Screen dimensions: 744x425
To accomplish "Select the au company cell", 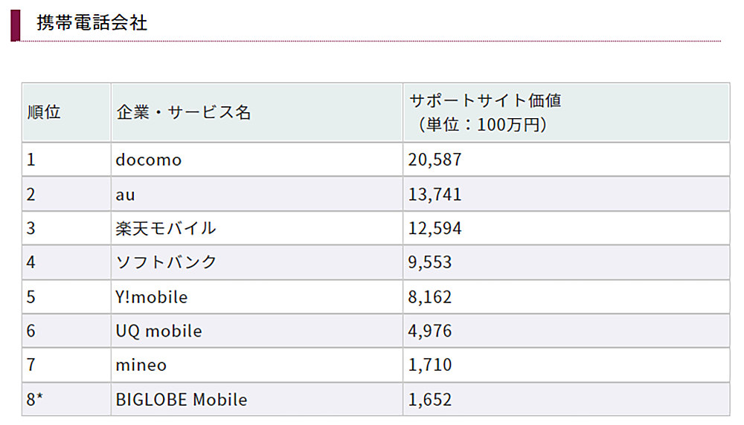I will (x=126, y=194).
